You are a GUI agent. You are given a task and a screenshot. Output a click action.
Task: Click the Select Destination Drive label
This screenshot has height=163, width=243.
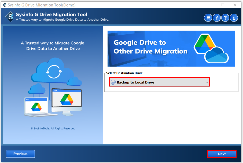(124, 73)
